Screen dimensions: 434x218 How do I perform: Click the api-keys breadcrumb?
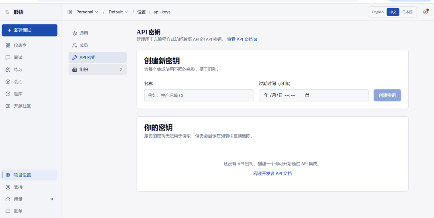[162, 12]
